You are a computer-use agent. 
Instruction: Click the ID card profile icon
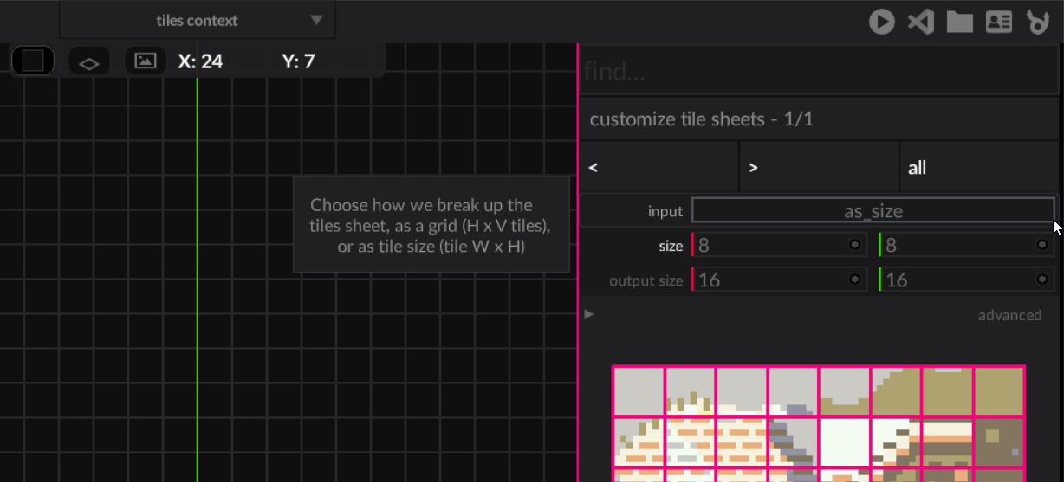[999, 22]
